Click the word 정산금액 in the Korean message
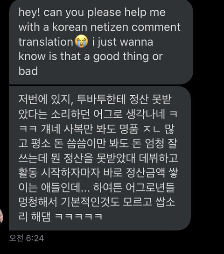 click(145, 172)
